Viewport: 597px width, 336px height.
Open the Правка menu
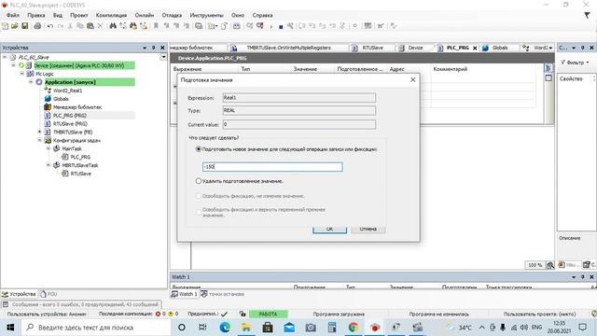(x=36, y=15)
